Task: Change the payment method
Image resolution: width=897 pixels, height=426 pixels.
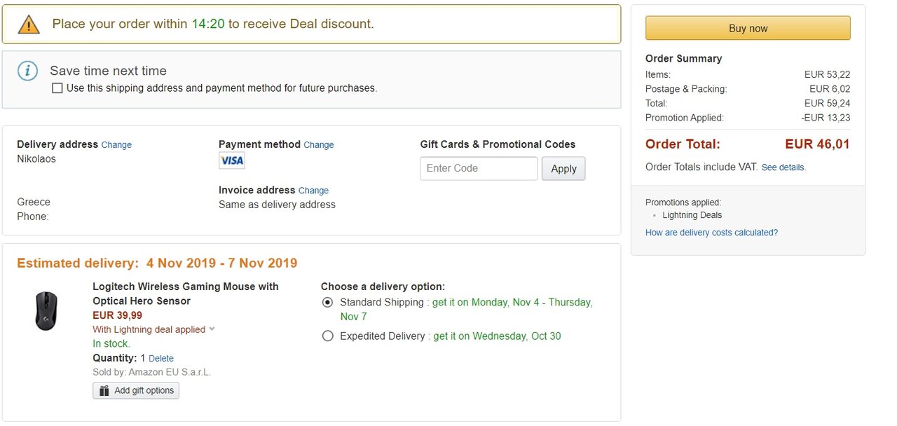Action: (318, 145)
